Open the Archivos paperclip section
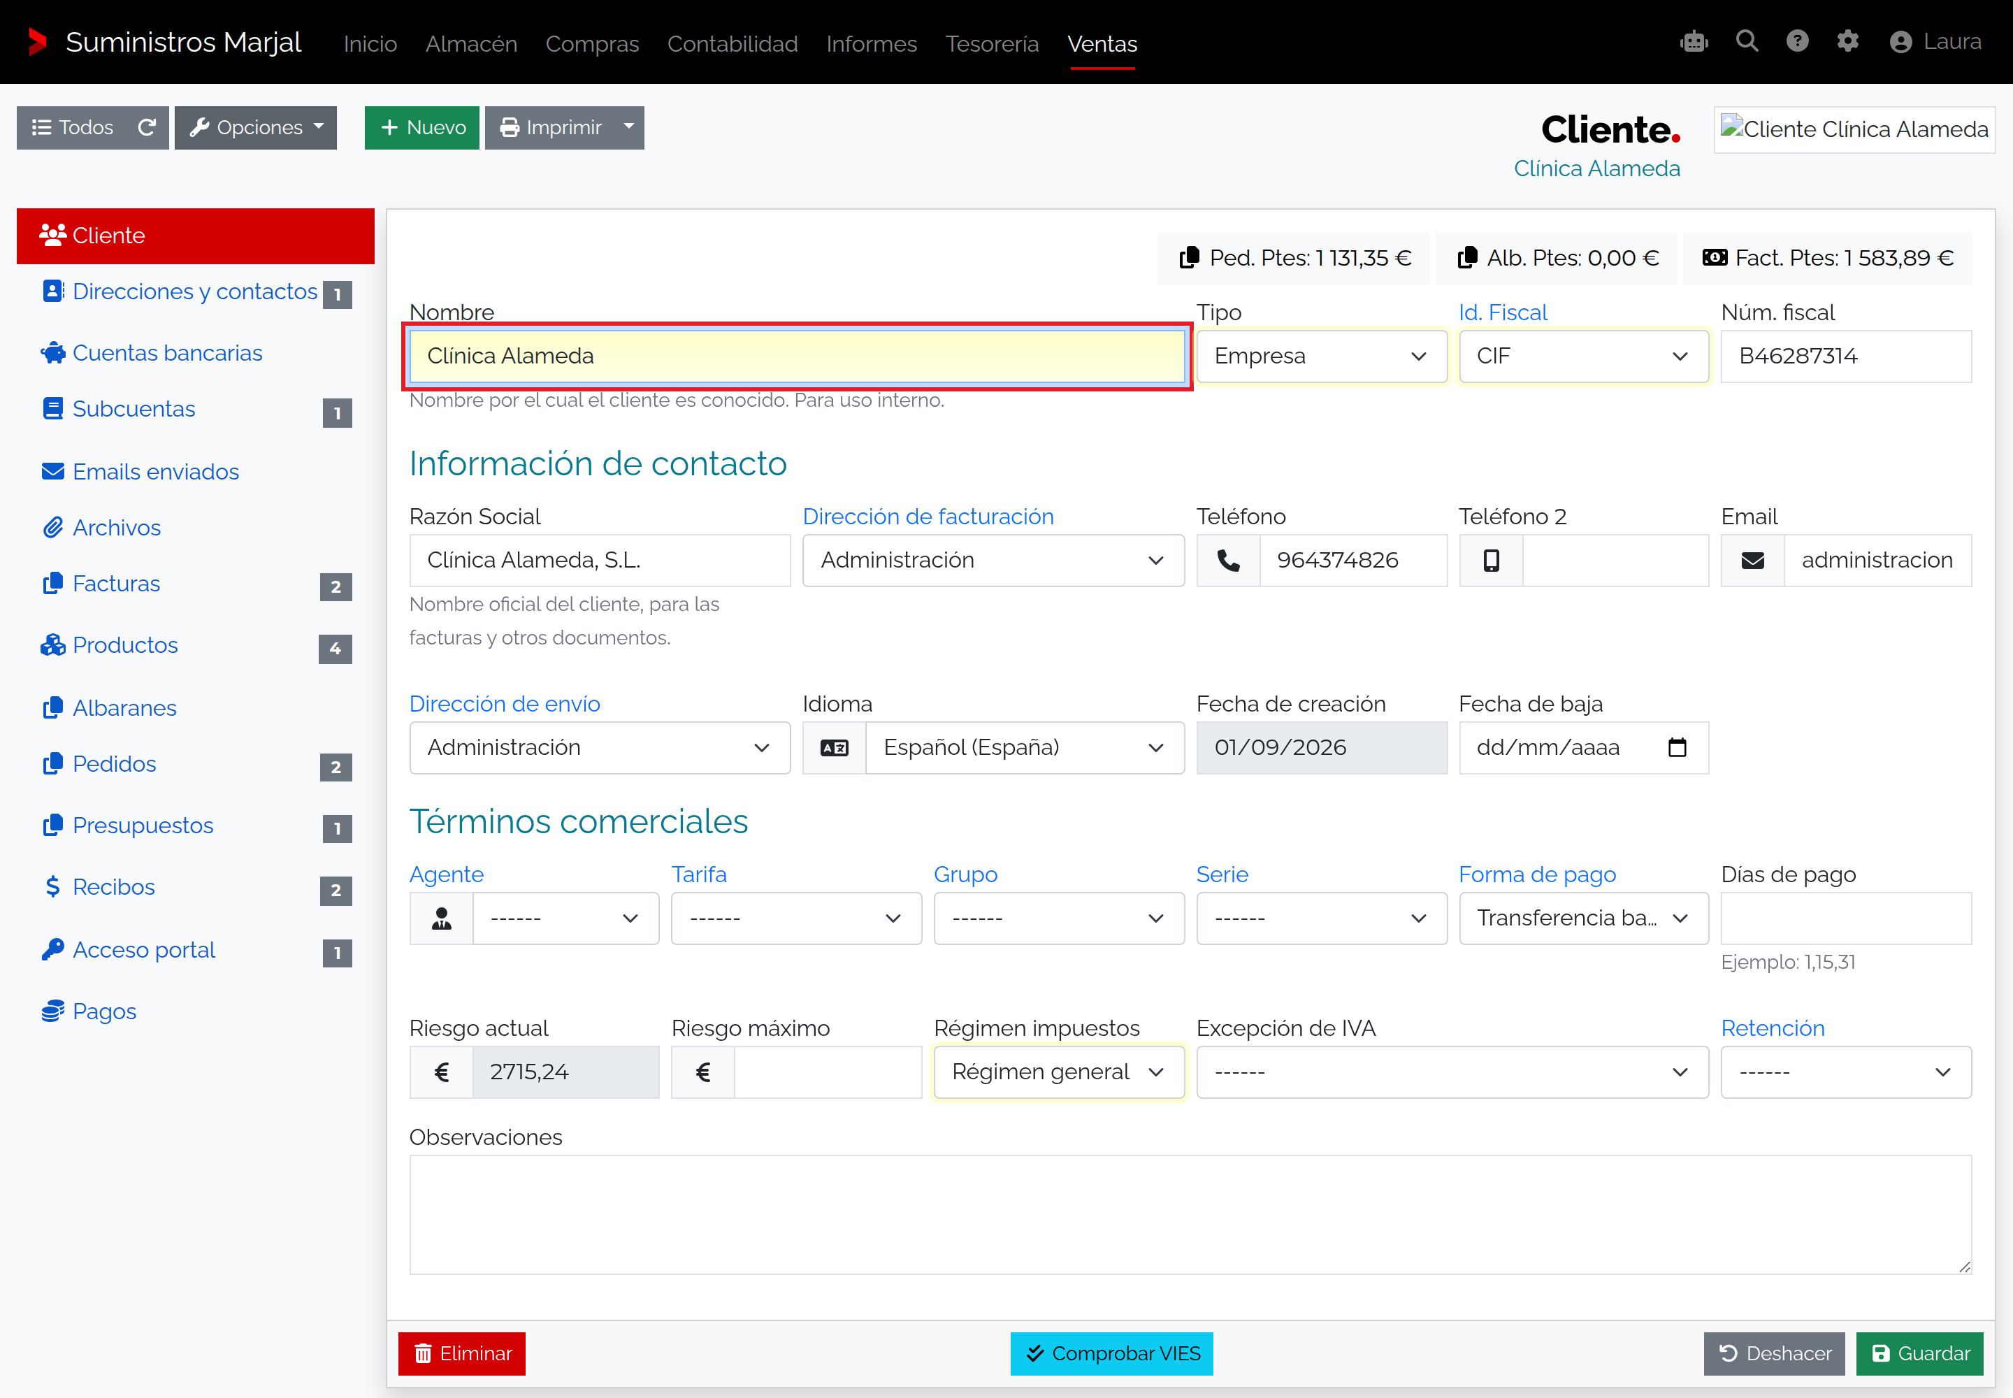Image resolution: width=2013 pixels, height=1398 pixels. point(194,527)
